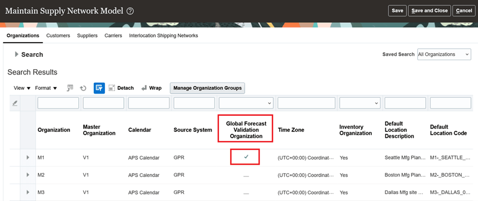
Task: Click GPR source system in M2 row
Action: (179, 175)
